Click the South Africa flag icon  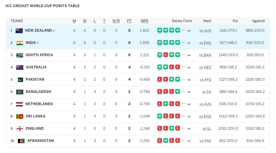pyautogui.click(x=20, y=55)
